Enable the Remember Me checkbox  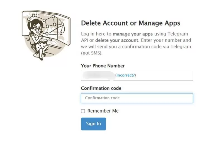click(x=83, y=111)
